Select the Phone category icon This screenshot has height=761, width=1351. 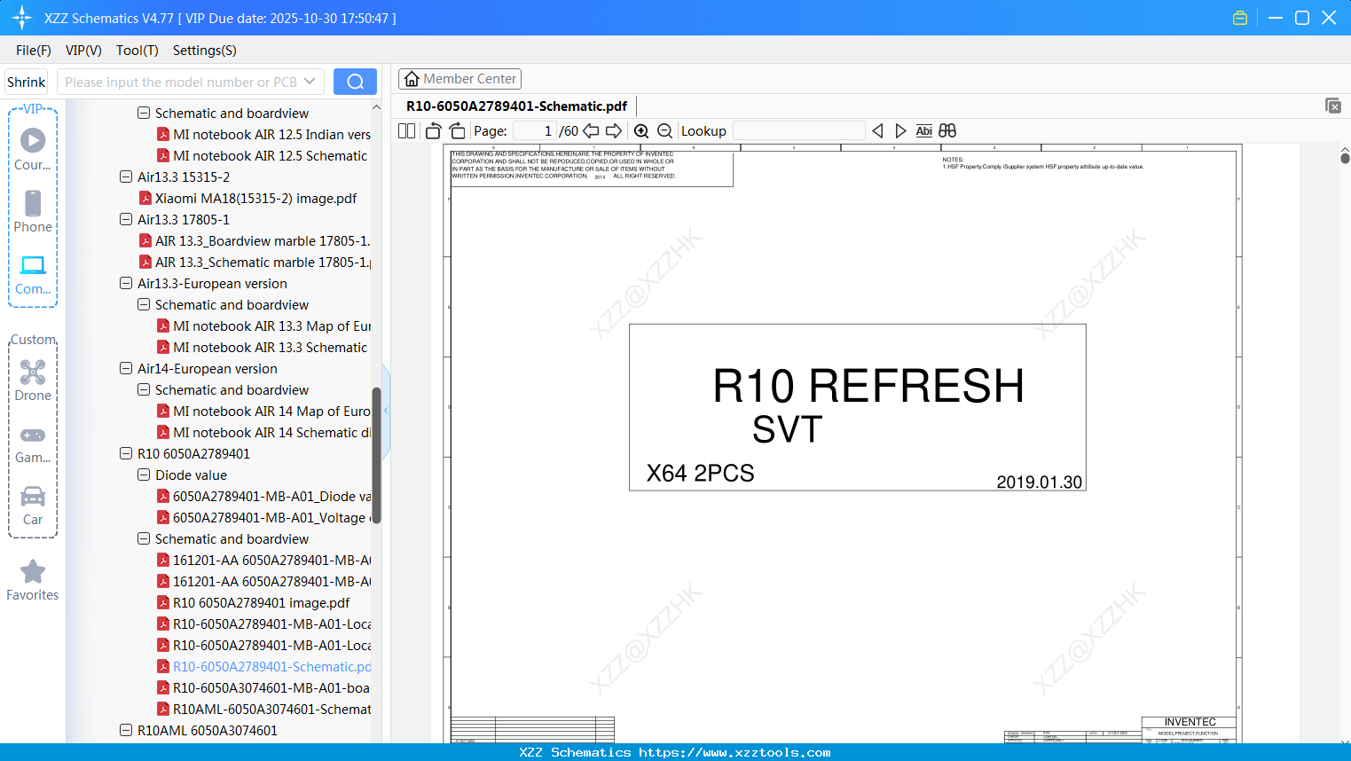pos(33,203)
